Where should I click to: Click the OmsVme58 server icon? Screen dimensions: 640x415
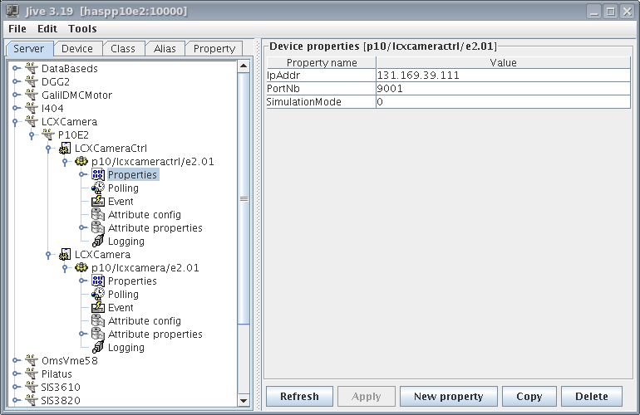[32, 360]
